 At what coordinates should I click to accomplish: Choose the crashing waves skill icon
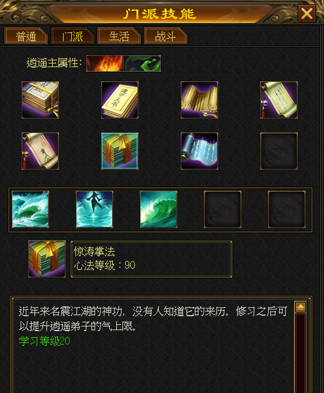tap(30, 209)
